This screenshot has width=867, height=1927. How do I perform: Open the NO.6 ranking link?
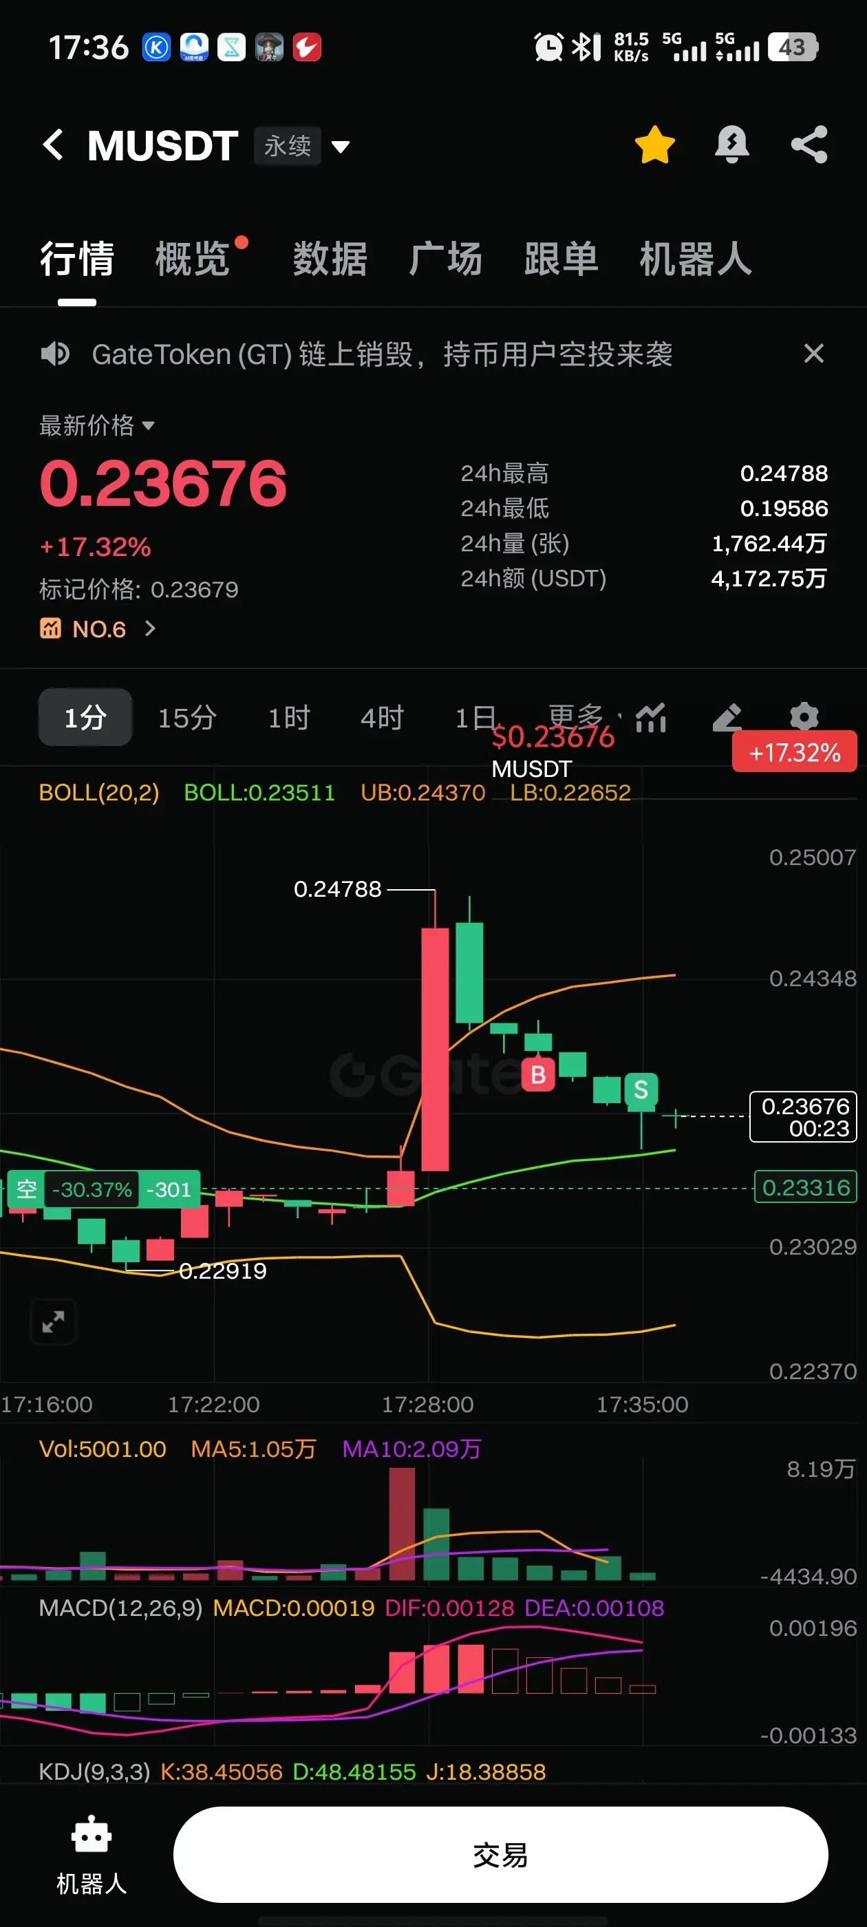(99, 629)
